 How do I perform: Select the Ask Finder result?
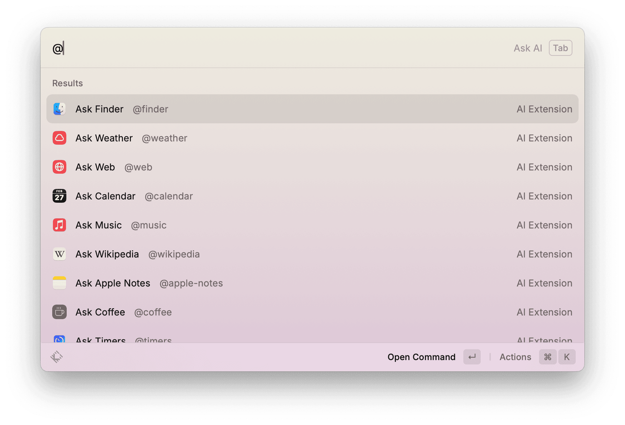pos(312,109)
